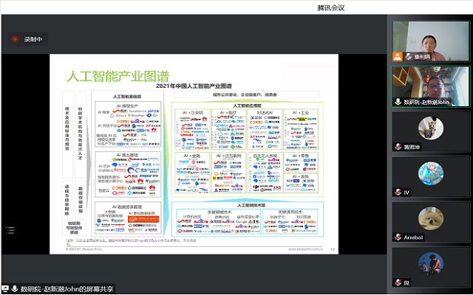This screenshot has height=295, width=473.
Task: Click the name label IV
Action: click(406, 192)
